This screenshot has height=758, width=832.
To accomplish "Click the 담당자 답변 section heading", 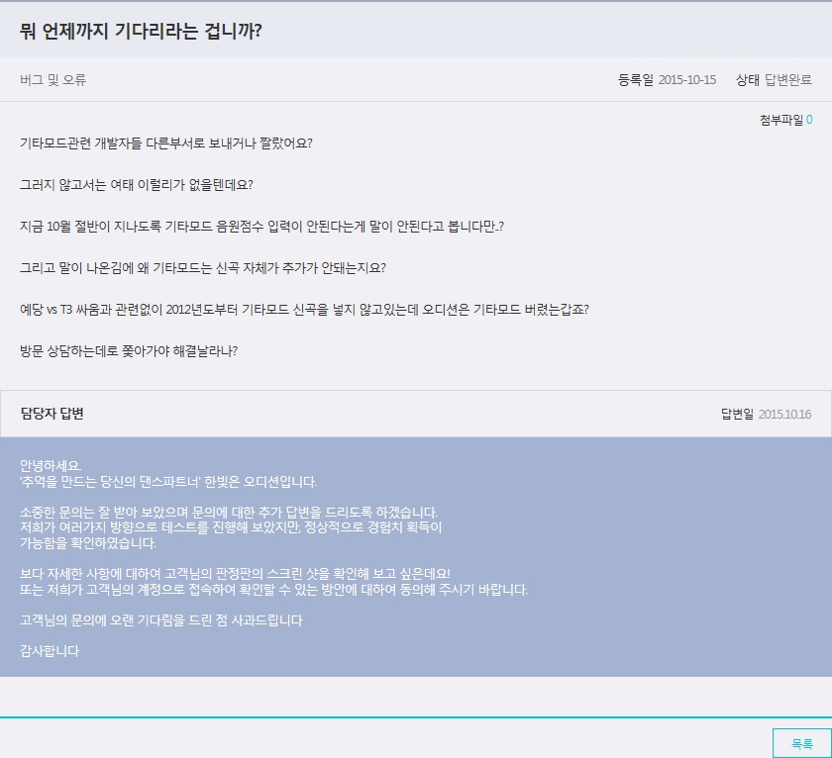I will pos(52,414).
